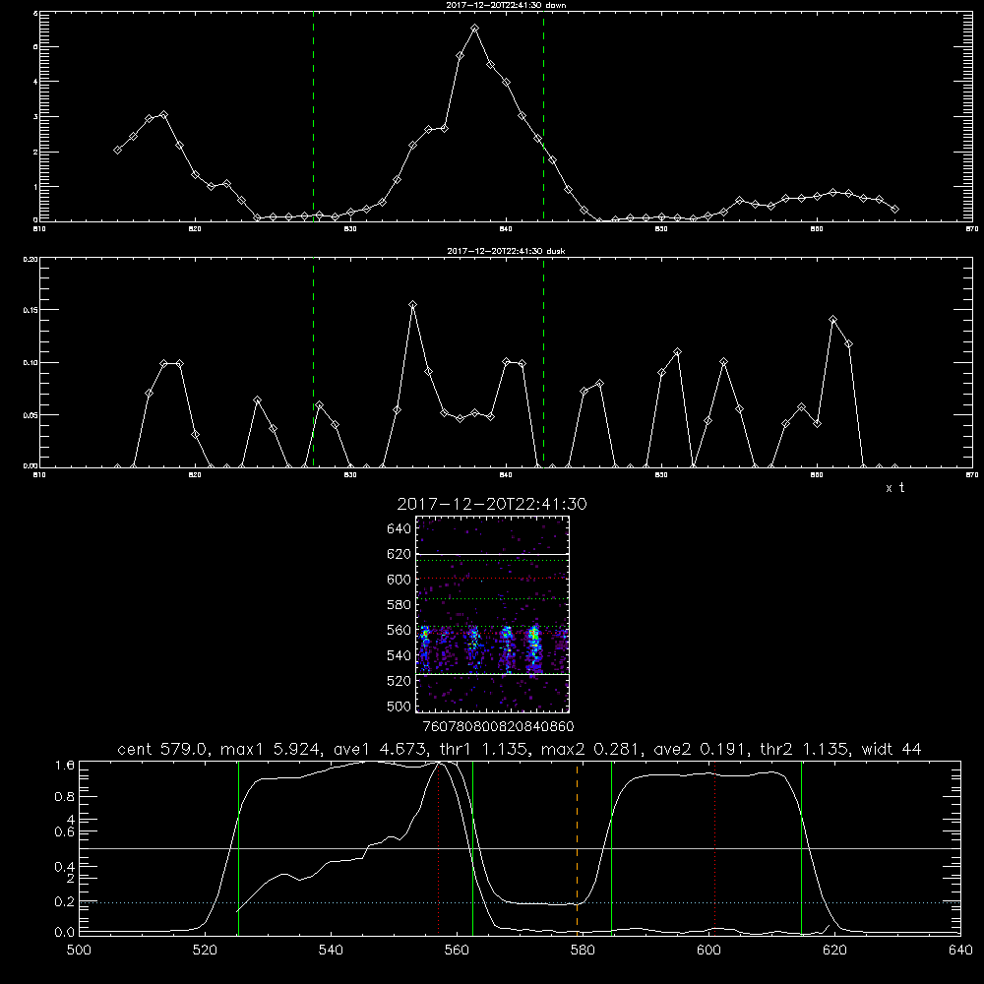The width and height of the screenshot is (984, 984).
Task: Click the white horizontal threshold line in the bottom plot
Action: coord(520,848)
